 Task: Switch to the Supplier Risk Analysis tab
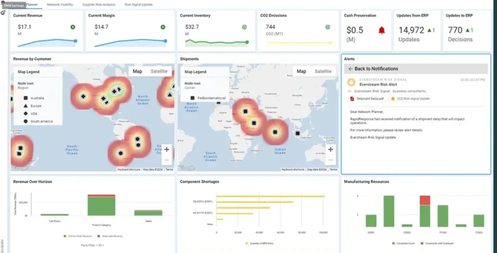[99, 5]
